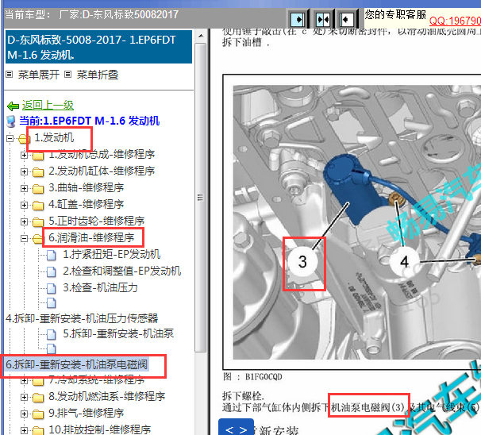Select 6.润滑油-维修程序 tree item
The width and height of the screenshot is (481, 435).
[x=91, y=237]
